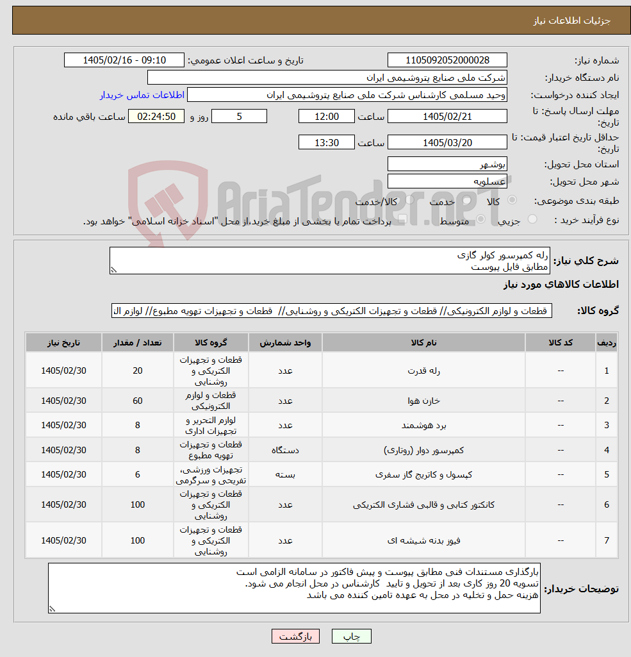This screenshot has height=657, width=631.
Task: Click the item name برد هوشمند
Action: click(x=423, y=426)
